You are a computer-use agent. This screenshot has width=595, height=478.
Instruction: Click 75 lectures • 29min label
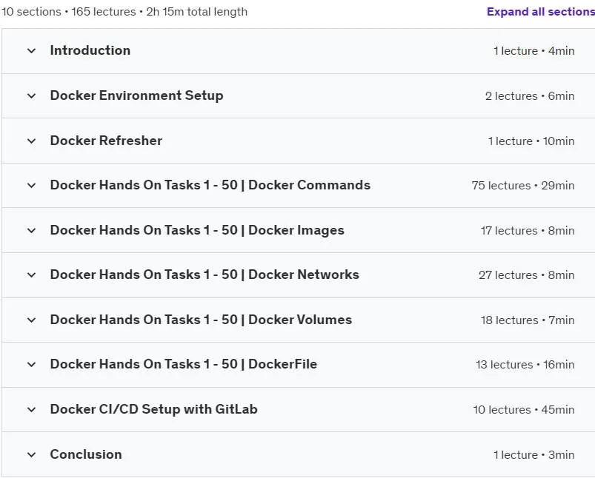[x=523, y=186]
